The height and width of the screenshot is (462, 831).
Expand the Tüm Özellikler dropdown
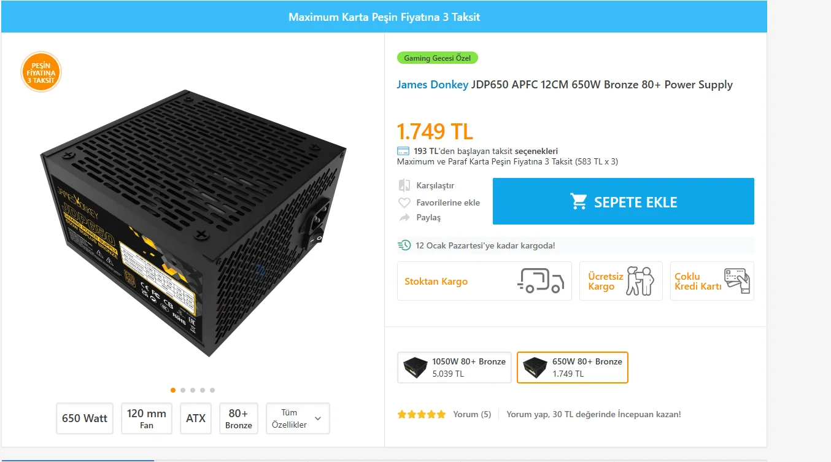pyautogui.click(x=298, y=418)
